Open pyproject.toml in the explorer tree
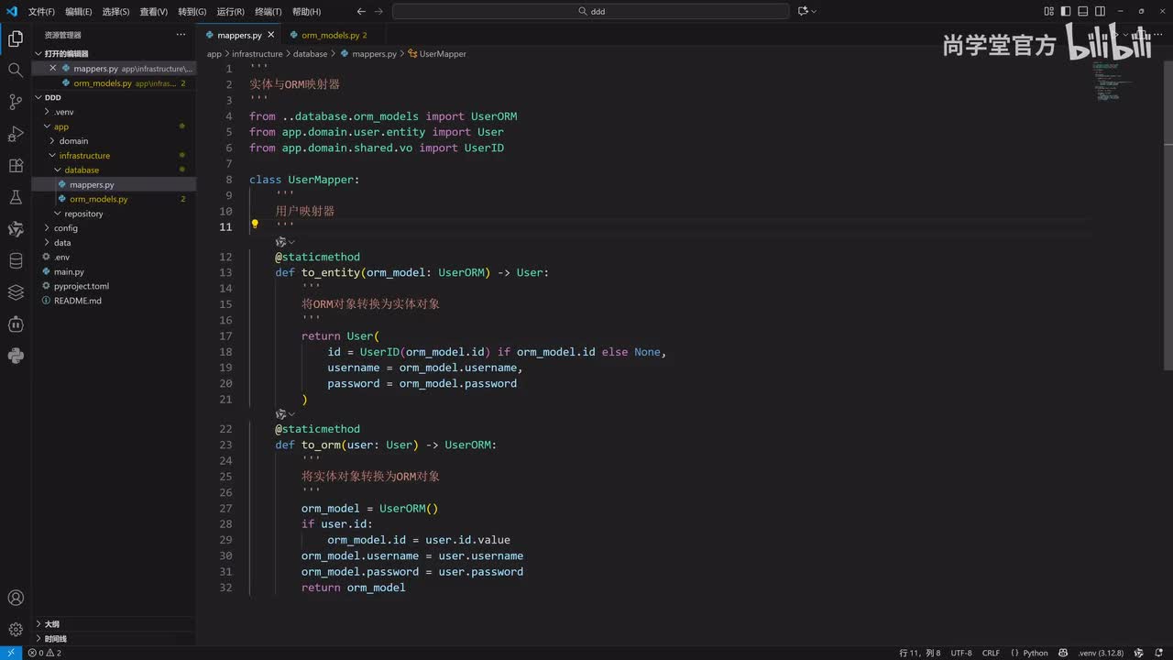 [114, 286]
